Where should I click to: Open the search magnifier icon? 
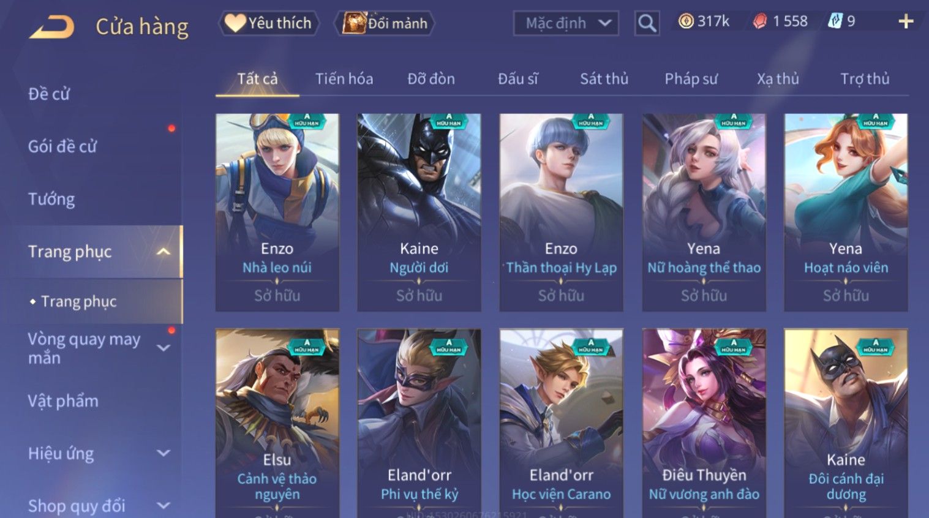pyautogui.click(x=647, y=23)
